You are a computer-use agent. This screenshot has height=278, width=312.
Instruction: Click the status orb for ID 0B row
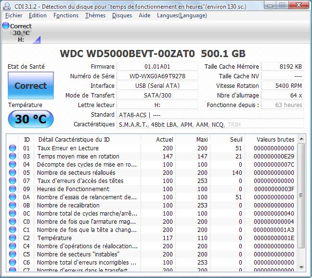pos(13,205)
